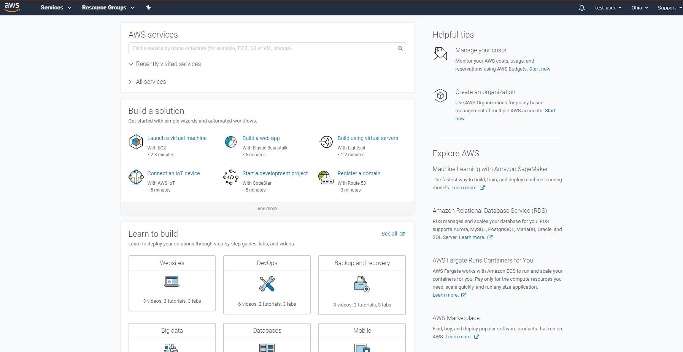
Task: Click See more under Build a solution
Action: (x=267, y=209)
